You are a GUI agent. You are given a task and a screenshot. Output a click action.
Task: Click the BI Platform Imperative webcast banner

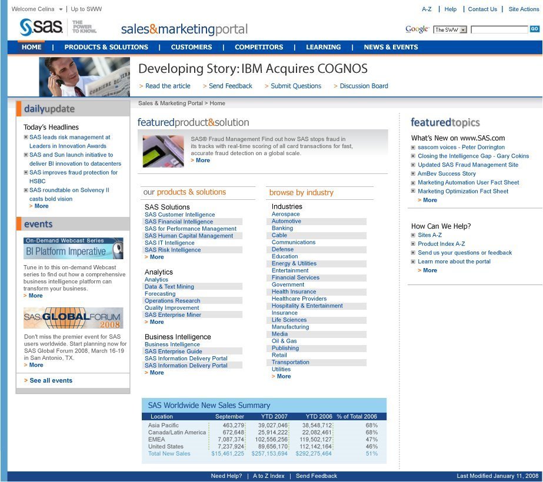[74, 248]
